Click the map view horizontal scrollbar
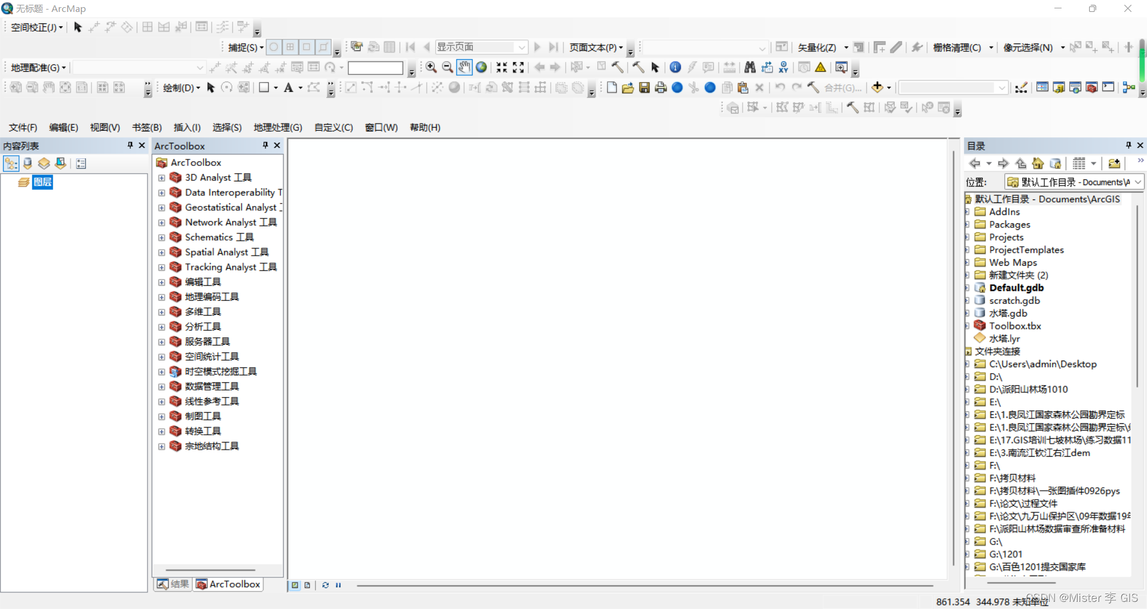This screenshot has height=609, width=1147. (645, 586)
